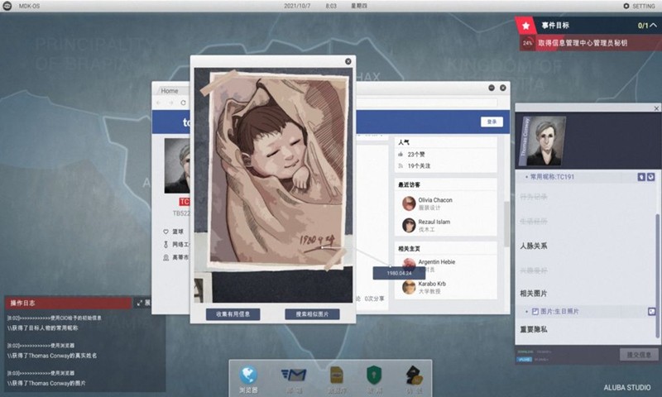Click the 常用昵称:TC191 entry

point(554,176)
